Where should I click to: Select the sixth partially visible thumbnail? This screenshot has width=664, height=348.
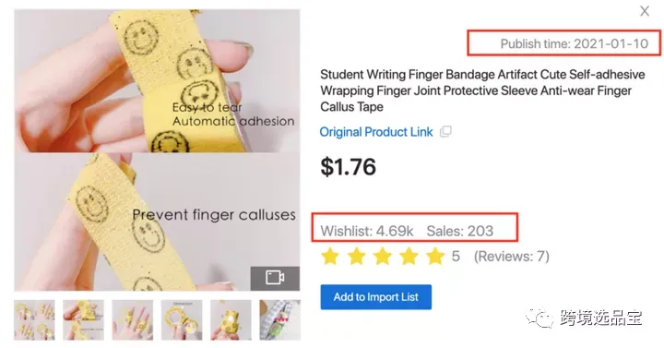280,320
